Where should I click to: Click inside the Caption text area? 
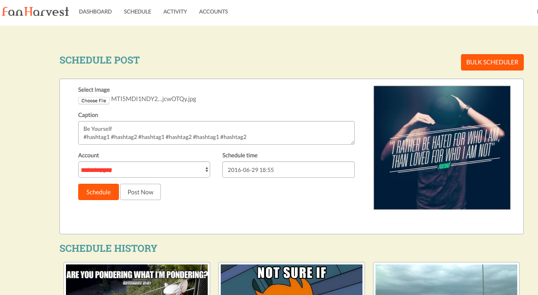[216, 133]
